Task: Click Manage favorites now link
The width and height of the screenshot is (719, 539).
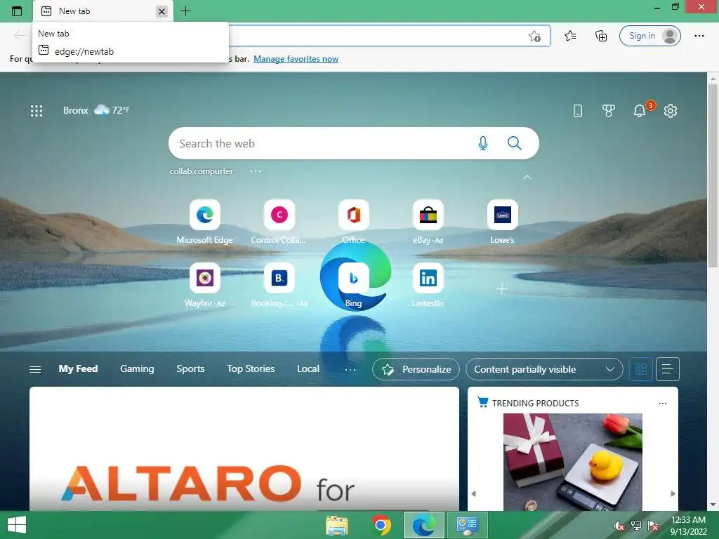Action: point(296,59)
